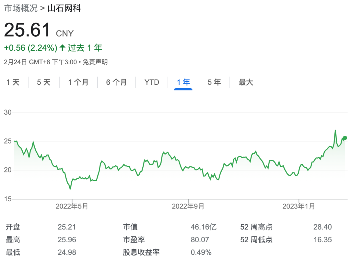The image size is (350, 262).
Task: Select the 1 天 time range tab
Action: 13,82
